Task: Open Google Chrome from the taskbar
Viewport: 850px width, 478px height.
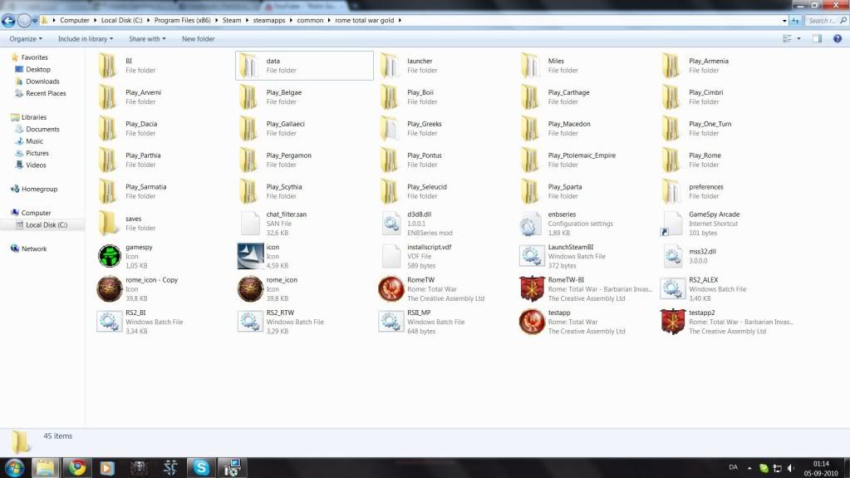Action: tap(77, 467)
